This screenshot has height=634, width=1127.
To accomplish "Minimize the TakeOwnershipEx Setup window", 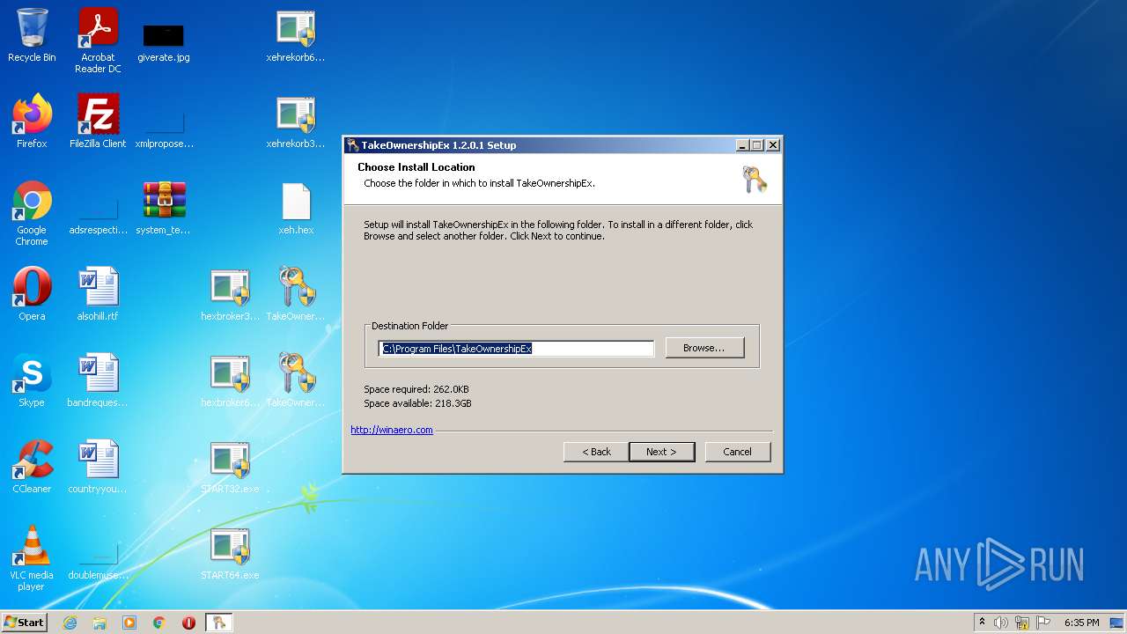I will click(x=742, y=145).
